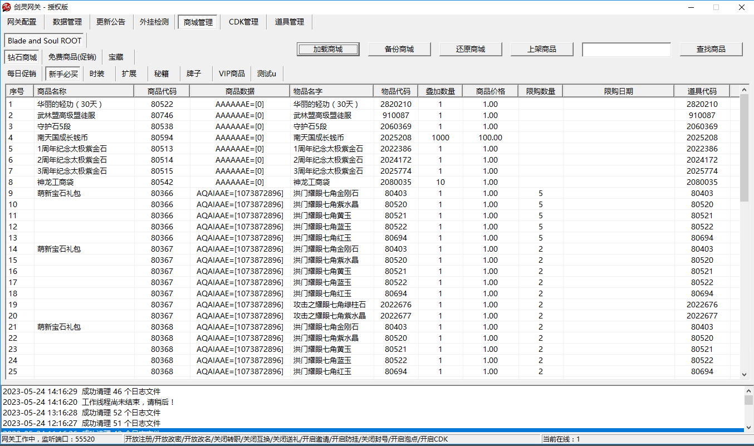Click the log panel scrollbar up arrow
Image resolution: width=754 pixels, height=446 pixels.
pos(748,390)
